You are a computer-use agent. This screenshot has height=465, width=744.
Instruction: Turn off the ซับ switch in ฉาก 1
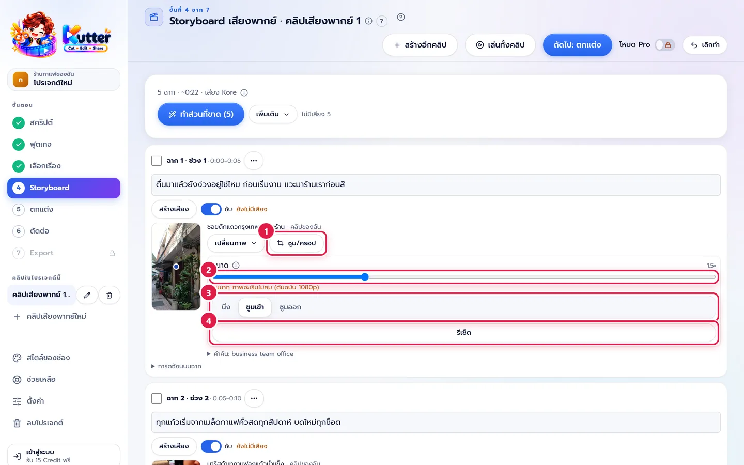tap(211, 209)
